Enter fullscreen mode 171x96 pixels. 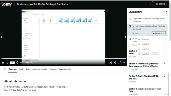pyautogui.click(x=119, y=63)
